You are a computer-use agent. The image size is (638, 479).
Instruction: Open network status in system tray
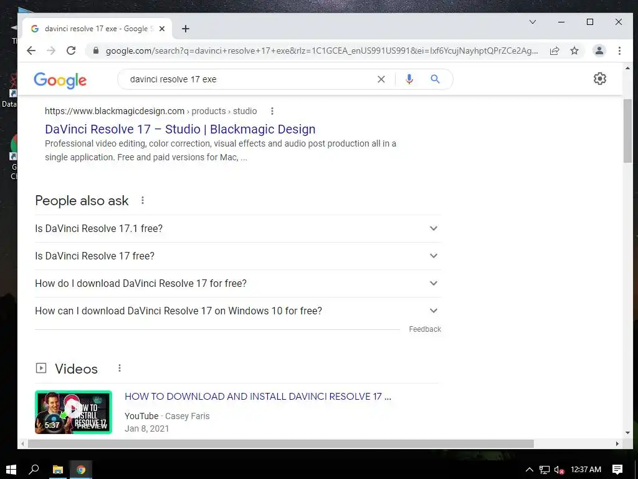click(x=544, y=470)
